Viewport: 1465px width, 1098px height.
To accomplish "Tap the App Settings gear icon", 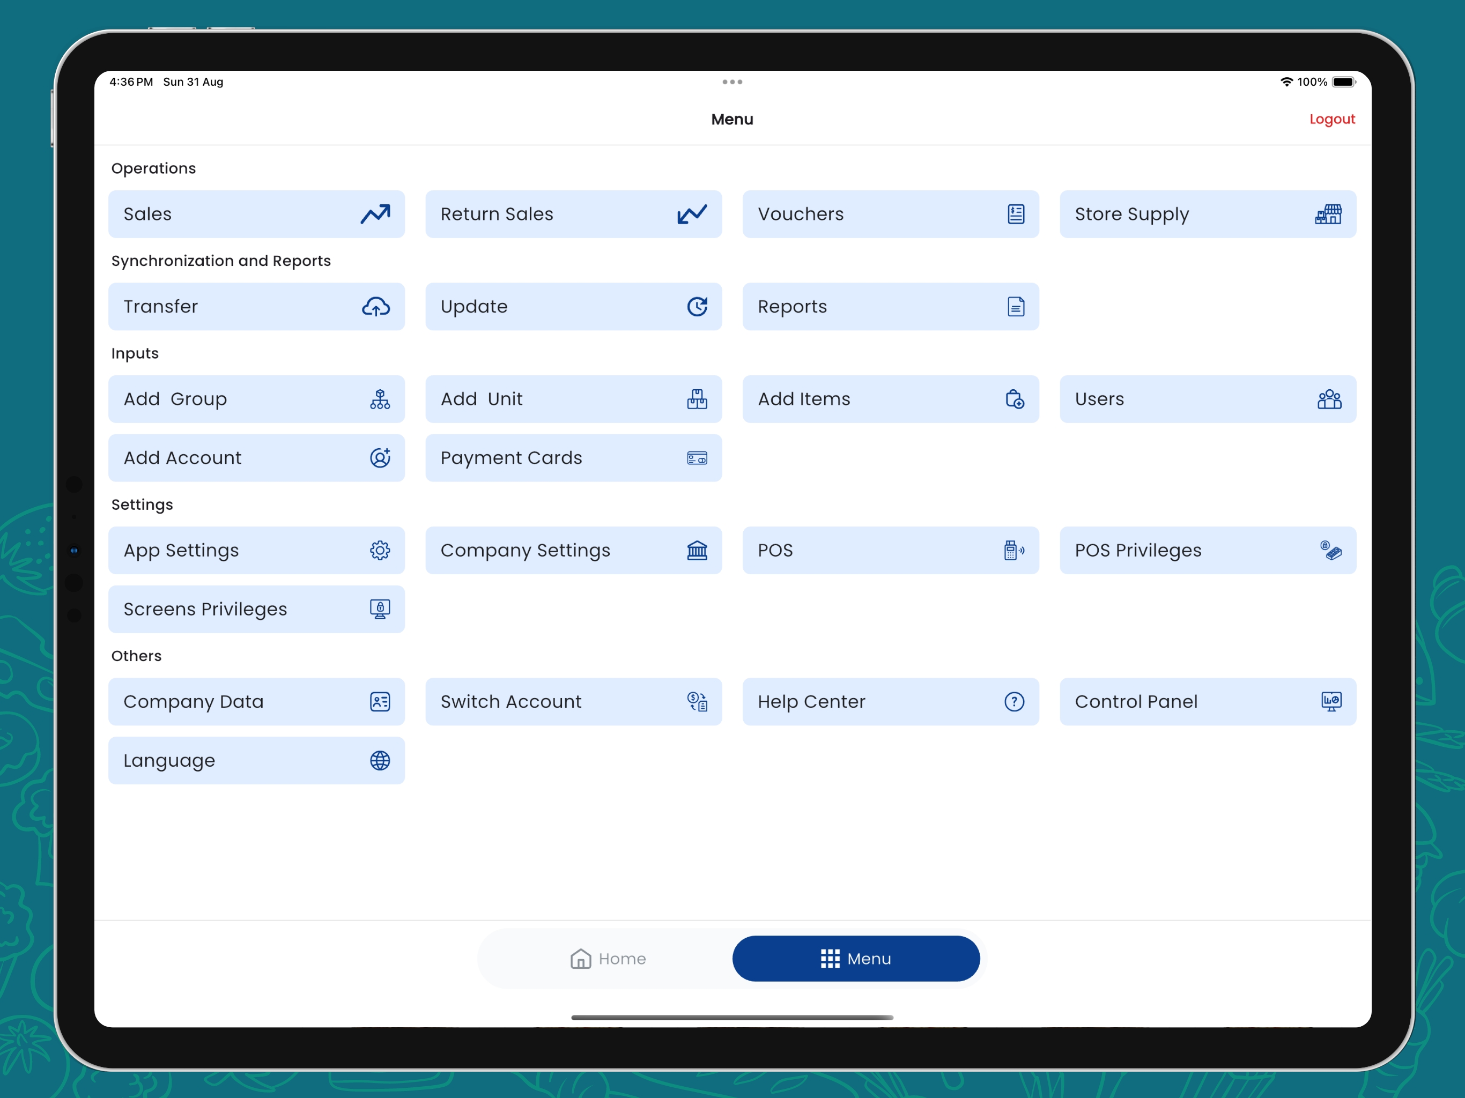I will pos(380,550).
